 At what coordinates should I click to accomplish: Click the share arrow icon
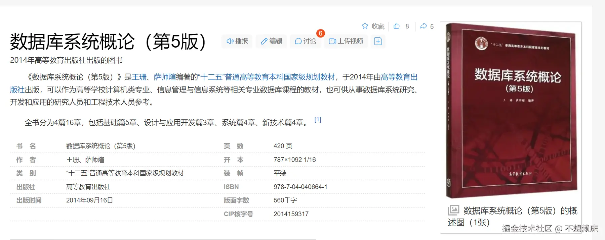click(x=424, y=26)
